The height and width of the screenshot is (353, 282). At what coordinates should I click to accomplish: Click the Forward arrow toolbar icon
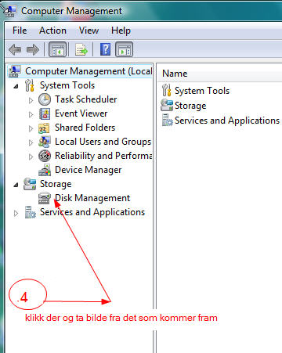[x=33, y=49]
